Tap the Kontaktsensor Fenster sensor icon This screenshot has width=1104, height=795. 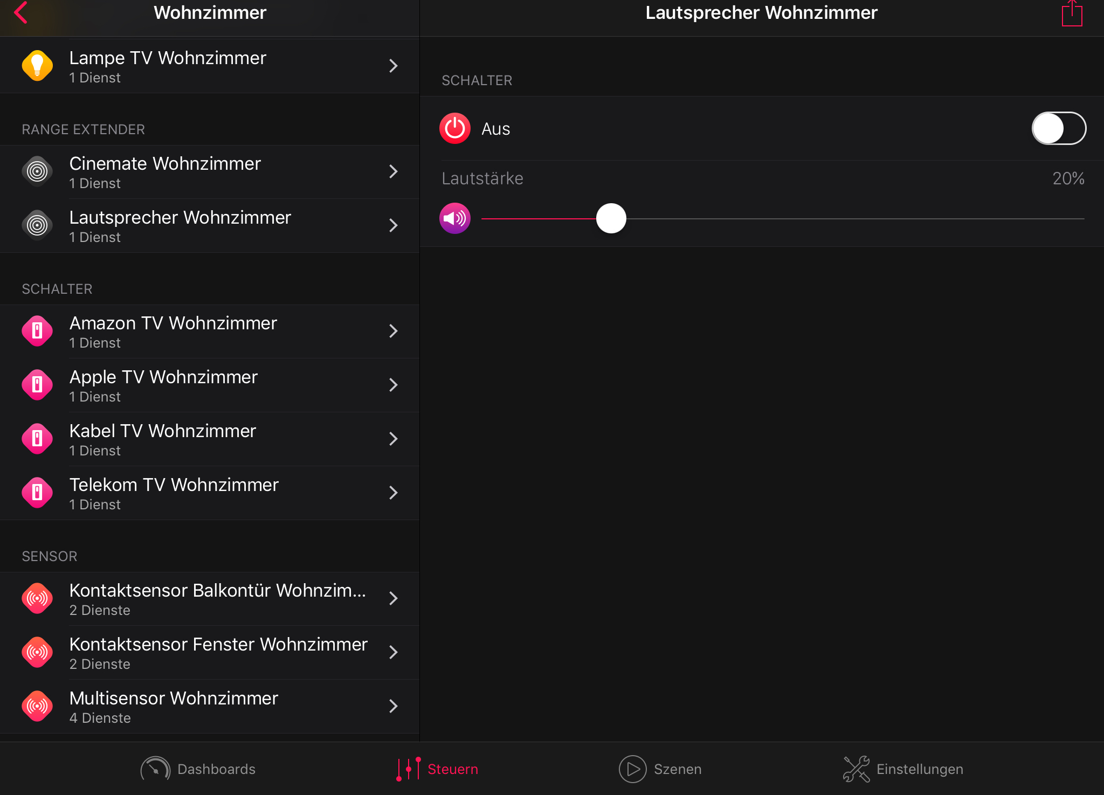[x=37, y=652]
